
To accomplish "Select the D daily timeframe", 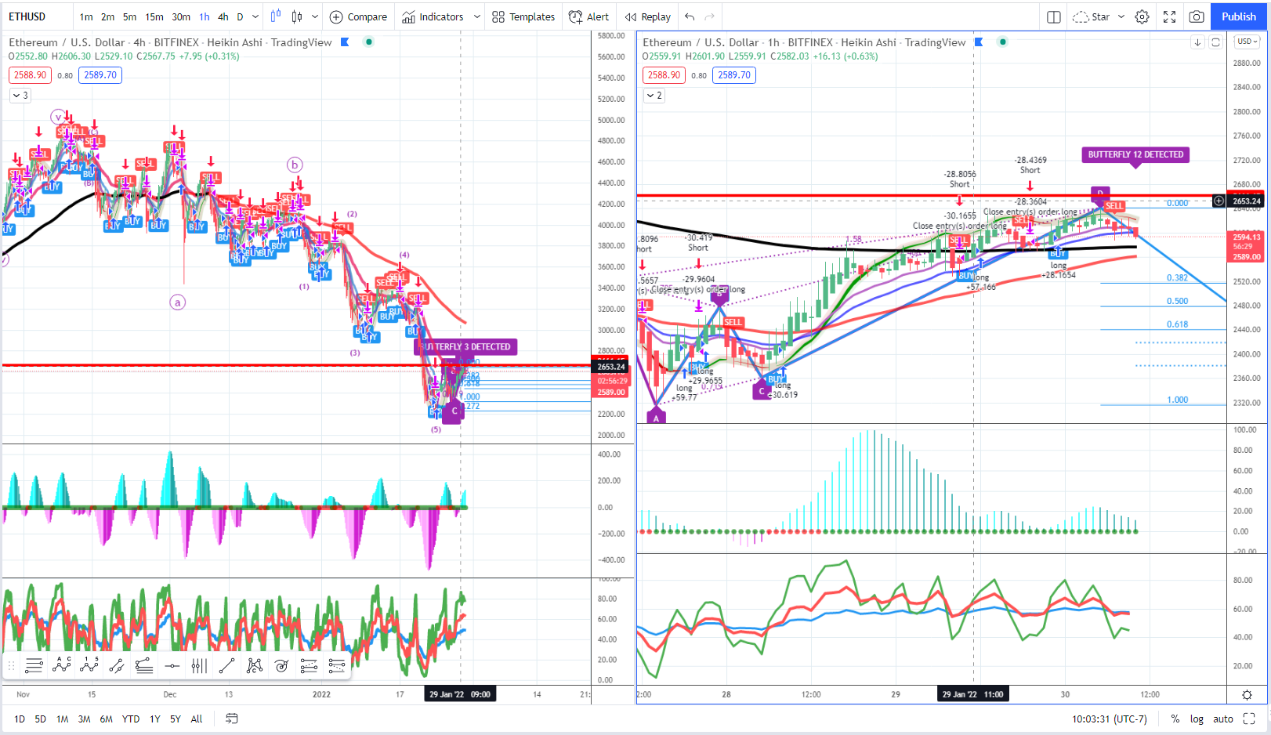I will 240,16.
